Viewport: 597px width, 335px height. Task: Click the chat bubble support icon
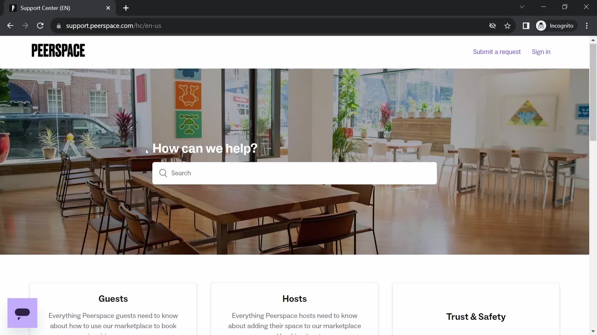click(22, 313)
